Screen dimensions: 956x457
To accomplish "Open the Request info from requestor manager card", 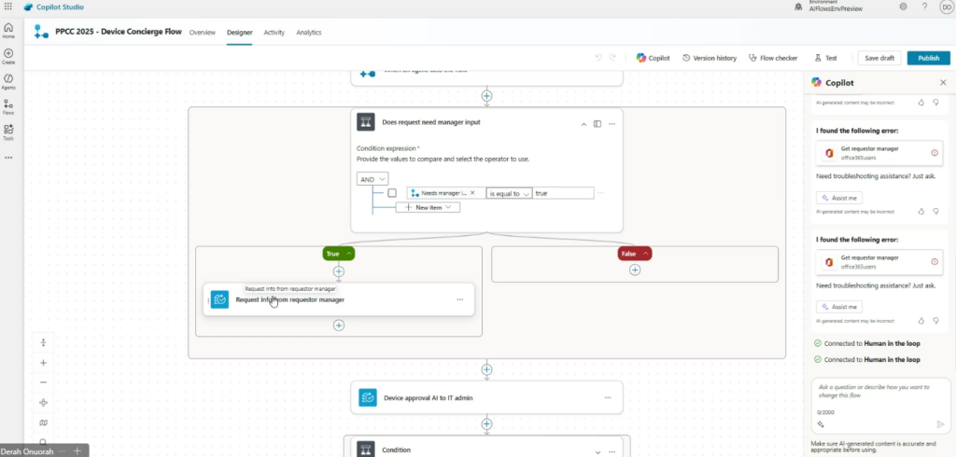I will [338, 299].
